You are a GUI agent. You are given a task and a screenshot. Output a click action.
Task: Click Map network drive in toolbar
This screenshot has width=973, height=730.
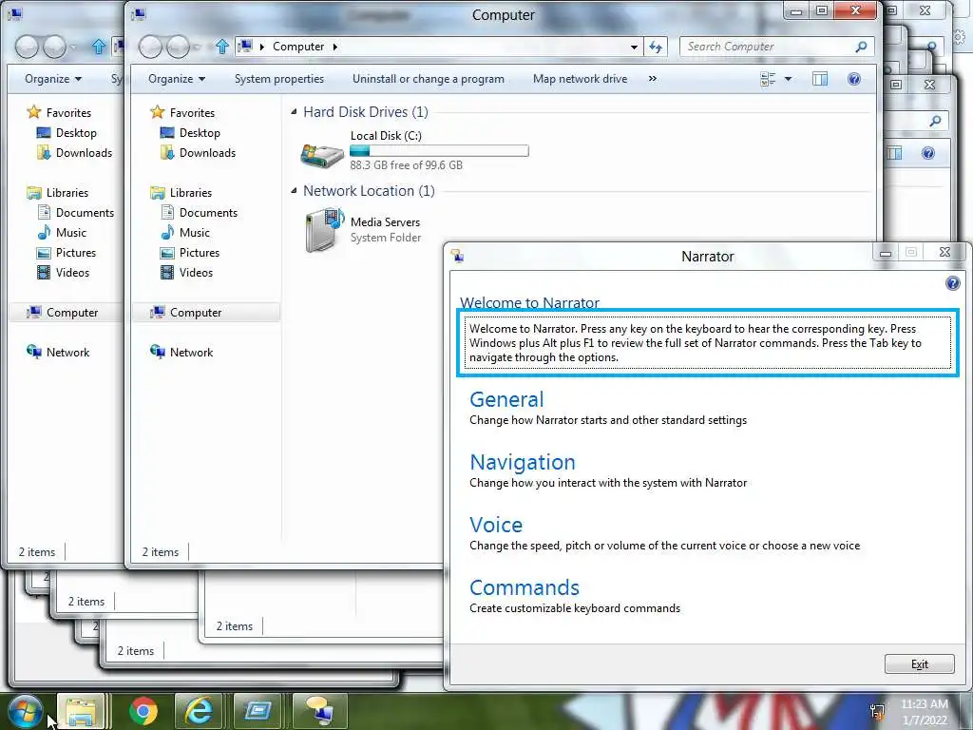581,79
